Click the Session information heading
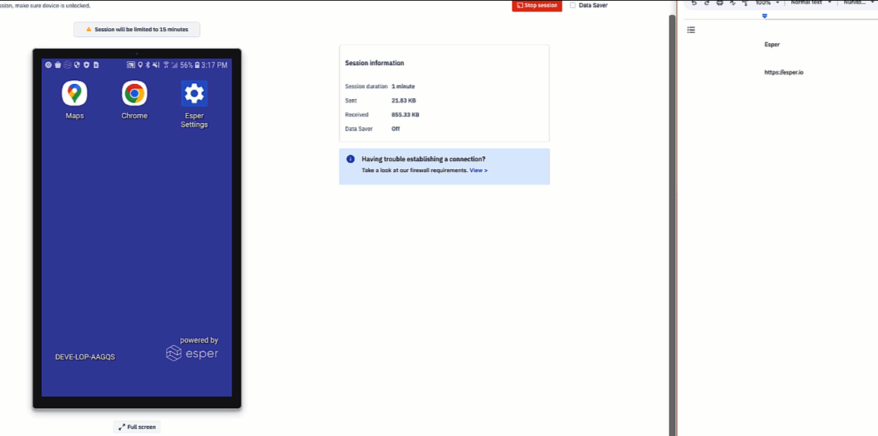The height and width of the screenshot is (436, 878). (x=375, y=63)
